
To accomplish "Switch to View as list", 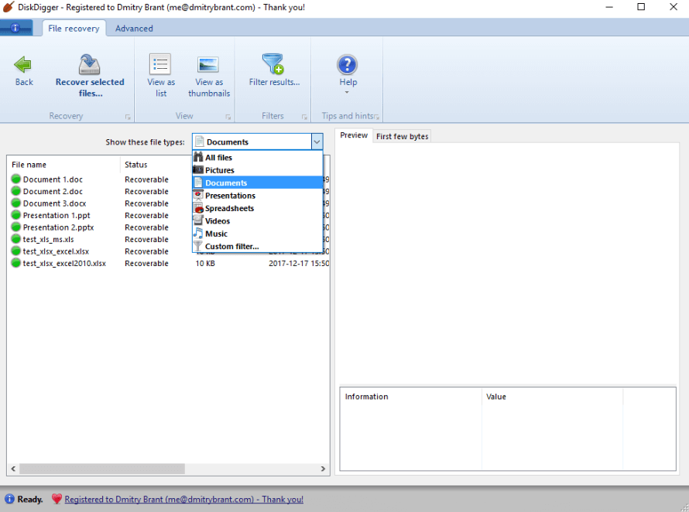I will point(161,65).
